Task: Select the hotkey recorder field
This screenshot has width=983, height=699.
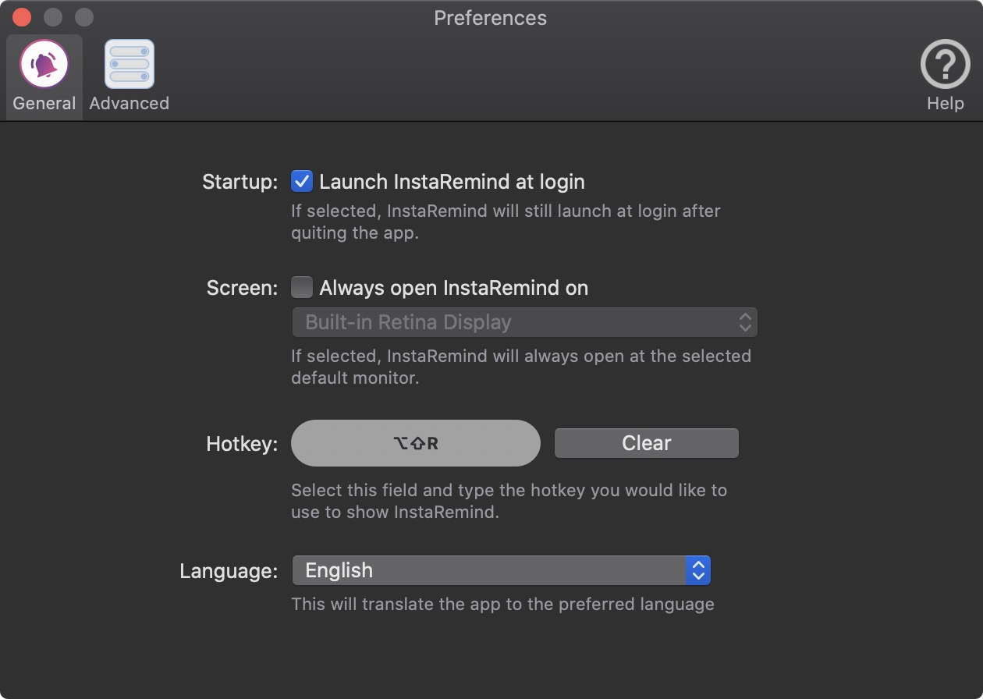Action: click(416, 443)
